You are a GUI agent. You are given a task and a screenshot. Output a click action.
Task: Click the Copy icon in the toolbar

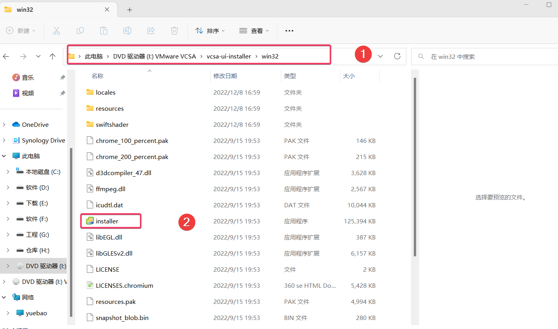(x=80, y=30)
